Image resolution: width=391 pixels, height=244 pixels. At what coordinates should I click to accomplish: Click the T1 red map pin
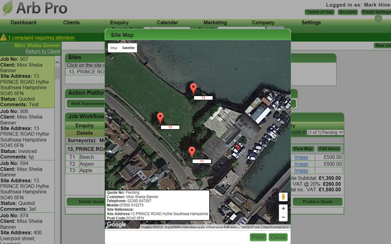192,152
